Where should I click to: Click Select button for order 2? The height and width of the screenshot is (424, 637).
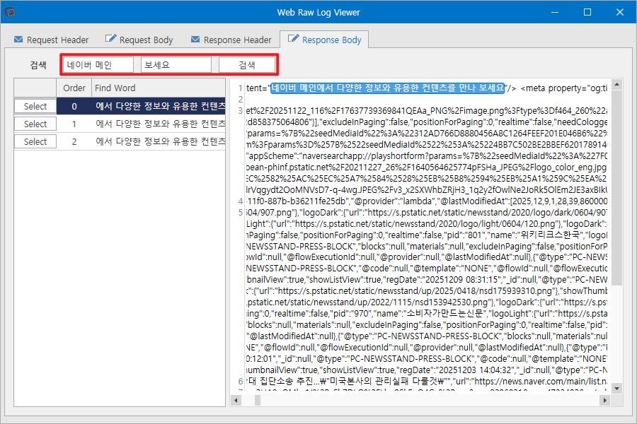[35, 141]
